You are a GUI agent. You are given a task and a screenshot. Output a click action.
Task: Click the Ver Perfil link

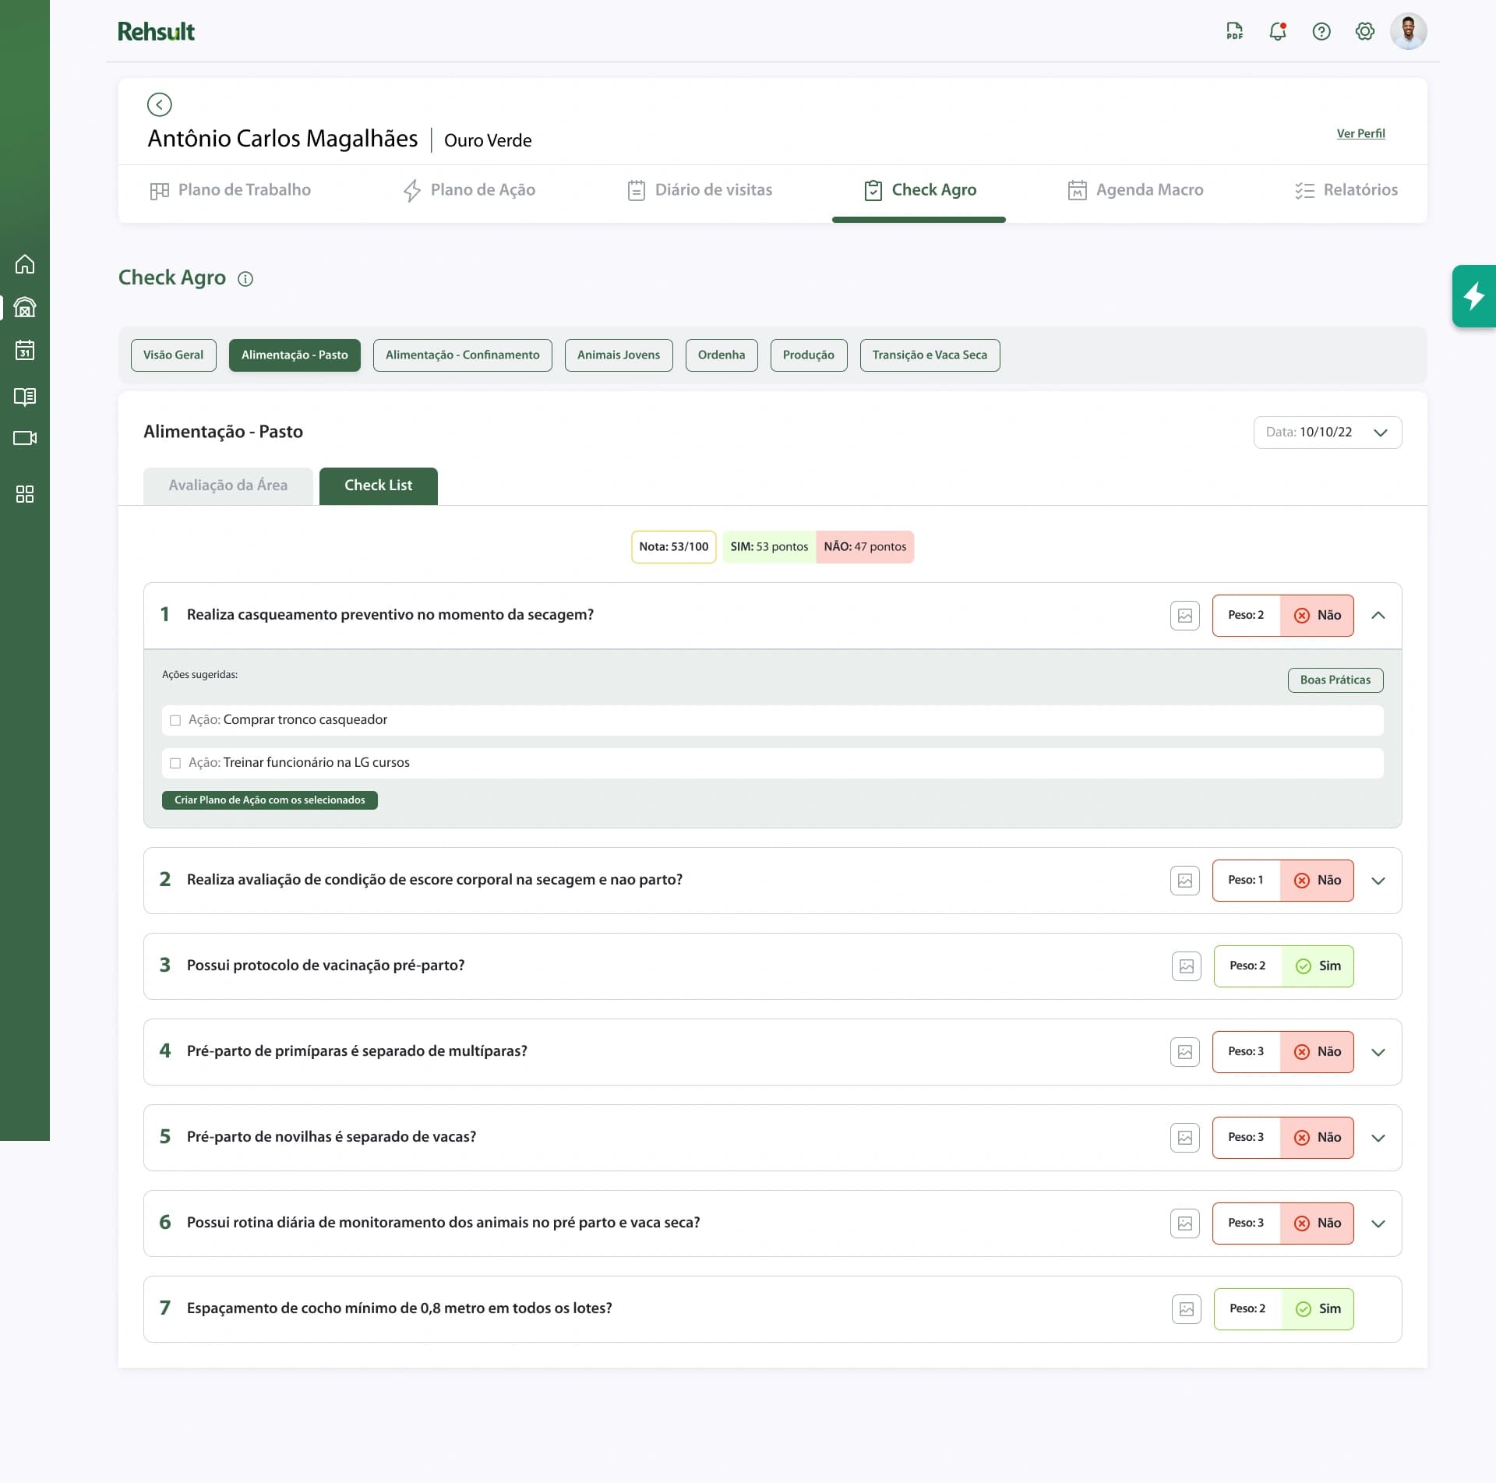coord(1361,133)
